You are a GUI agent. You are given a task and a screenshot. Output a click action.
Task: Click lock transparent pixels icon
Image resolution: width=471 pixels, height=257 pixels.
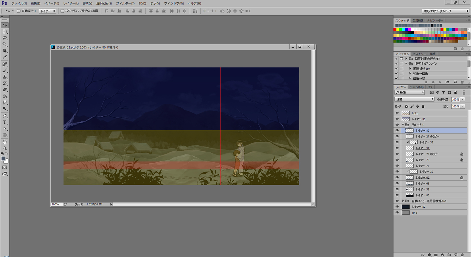click(x=407, y=106)
